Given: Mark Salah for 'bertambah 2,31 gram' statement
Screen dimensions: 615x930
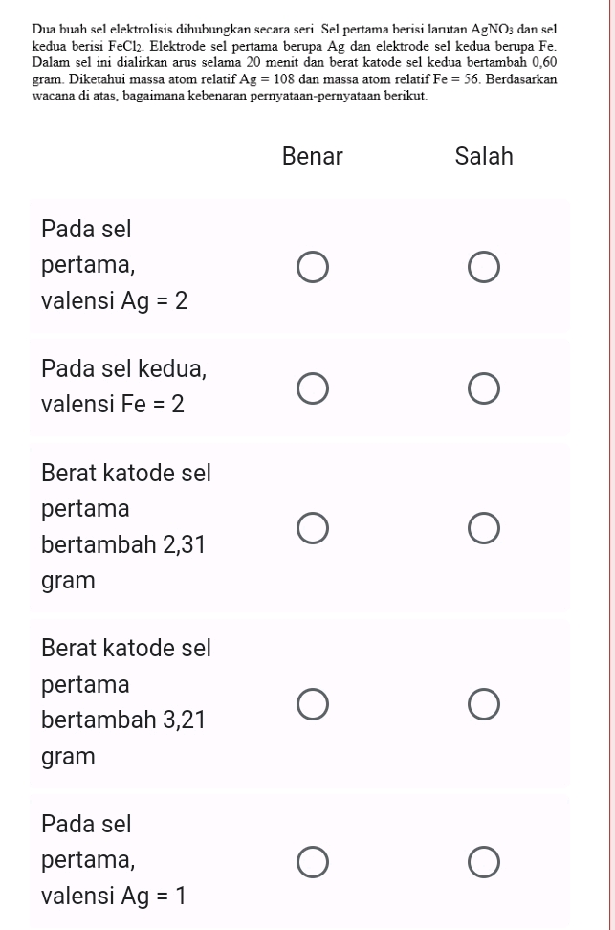Looking at the screenshot, I should pos(484,525).
